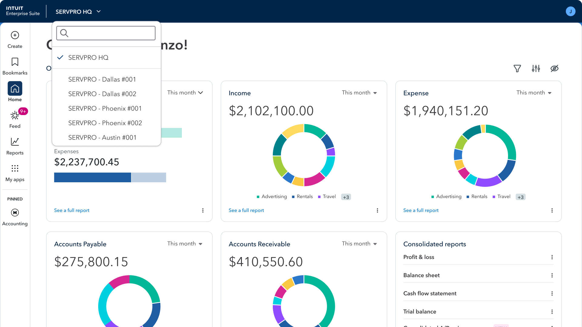This screenshot has height=327, width=582.
Task: Click the $2,237,700.45 expenses value
Action: tap(86, 162)
